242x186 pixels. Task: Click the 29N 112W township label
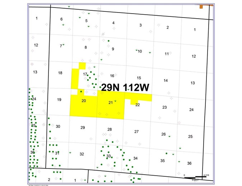(125, 87)
